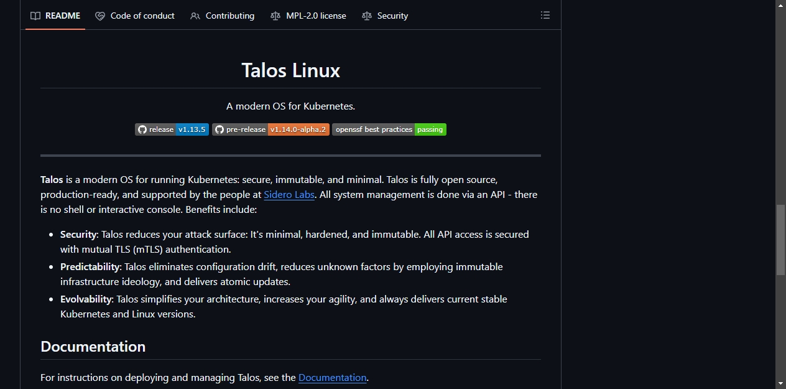Click the people icon beside Contributing
This screenshot has width=786, height=389.
click(x=195, y=16)
